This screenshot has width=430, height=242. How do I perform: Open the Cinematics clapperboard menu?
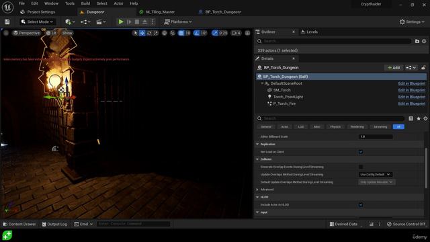click(101, 22)
